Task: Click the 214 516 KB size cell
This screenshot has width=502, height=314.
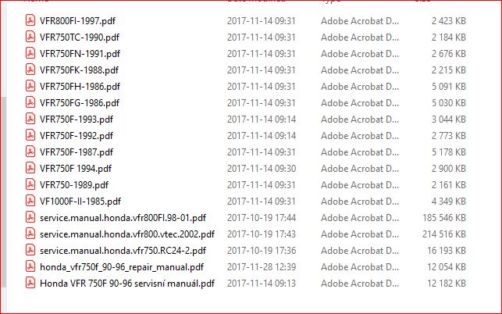Action: [x=443, y=234]
